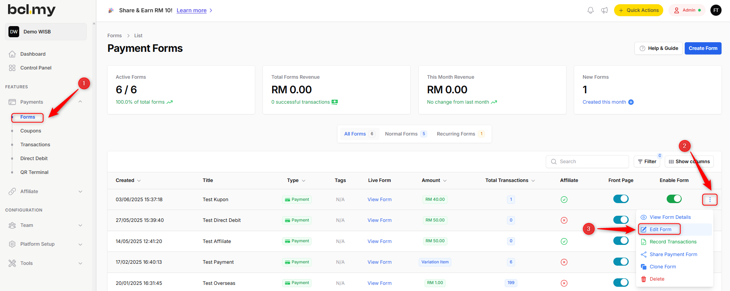Click the eye icon for View Form Details

[644, 217]
